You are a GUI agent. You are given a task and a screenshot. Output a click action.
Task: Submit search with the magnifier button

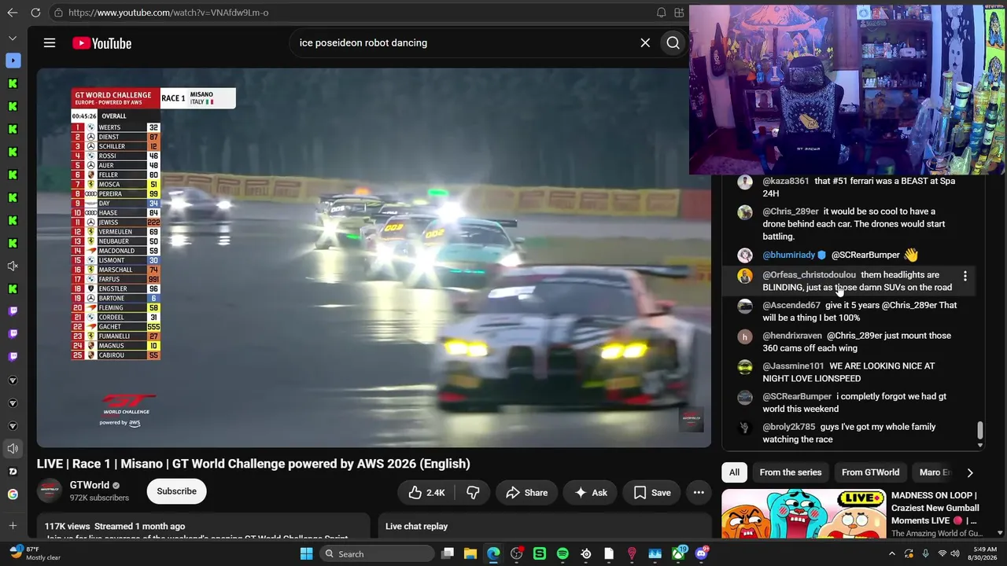[673, 43]
